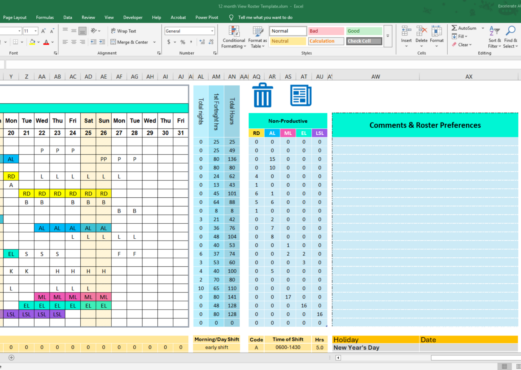The height and width of the screenshot is (370, 521).
Task: Click the Increase Indent icon
Action: 102,42
